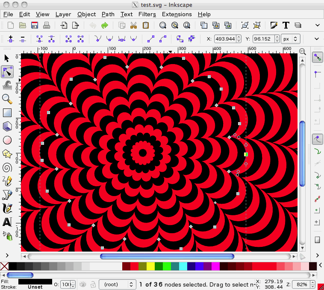Make selected segments lines
324x290 pixels.
(x=151, y=39)
